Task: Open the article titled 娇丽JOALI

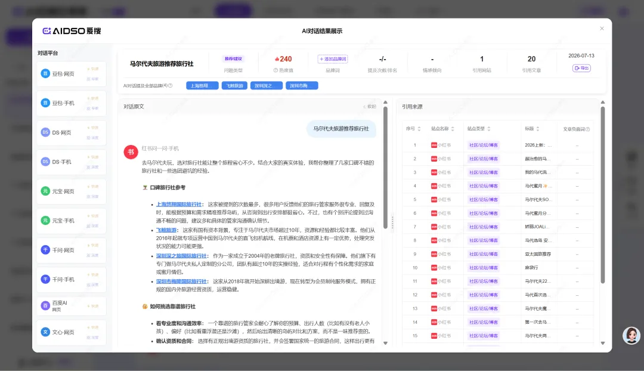Action: pos(537,227)
